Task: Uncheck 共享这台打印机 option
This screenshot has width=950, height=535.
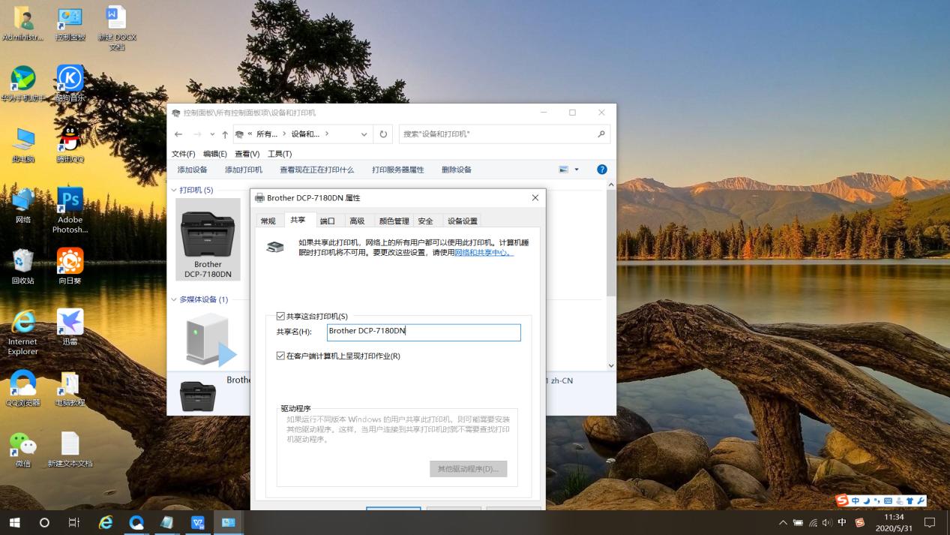Action: pyautogui.click(x=280, y=316)
